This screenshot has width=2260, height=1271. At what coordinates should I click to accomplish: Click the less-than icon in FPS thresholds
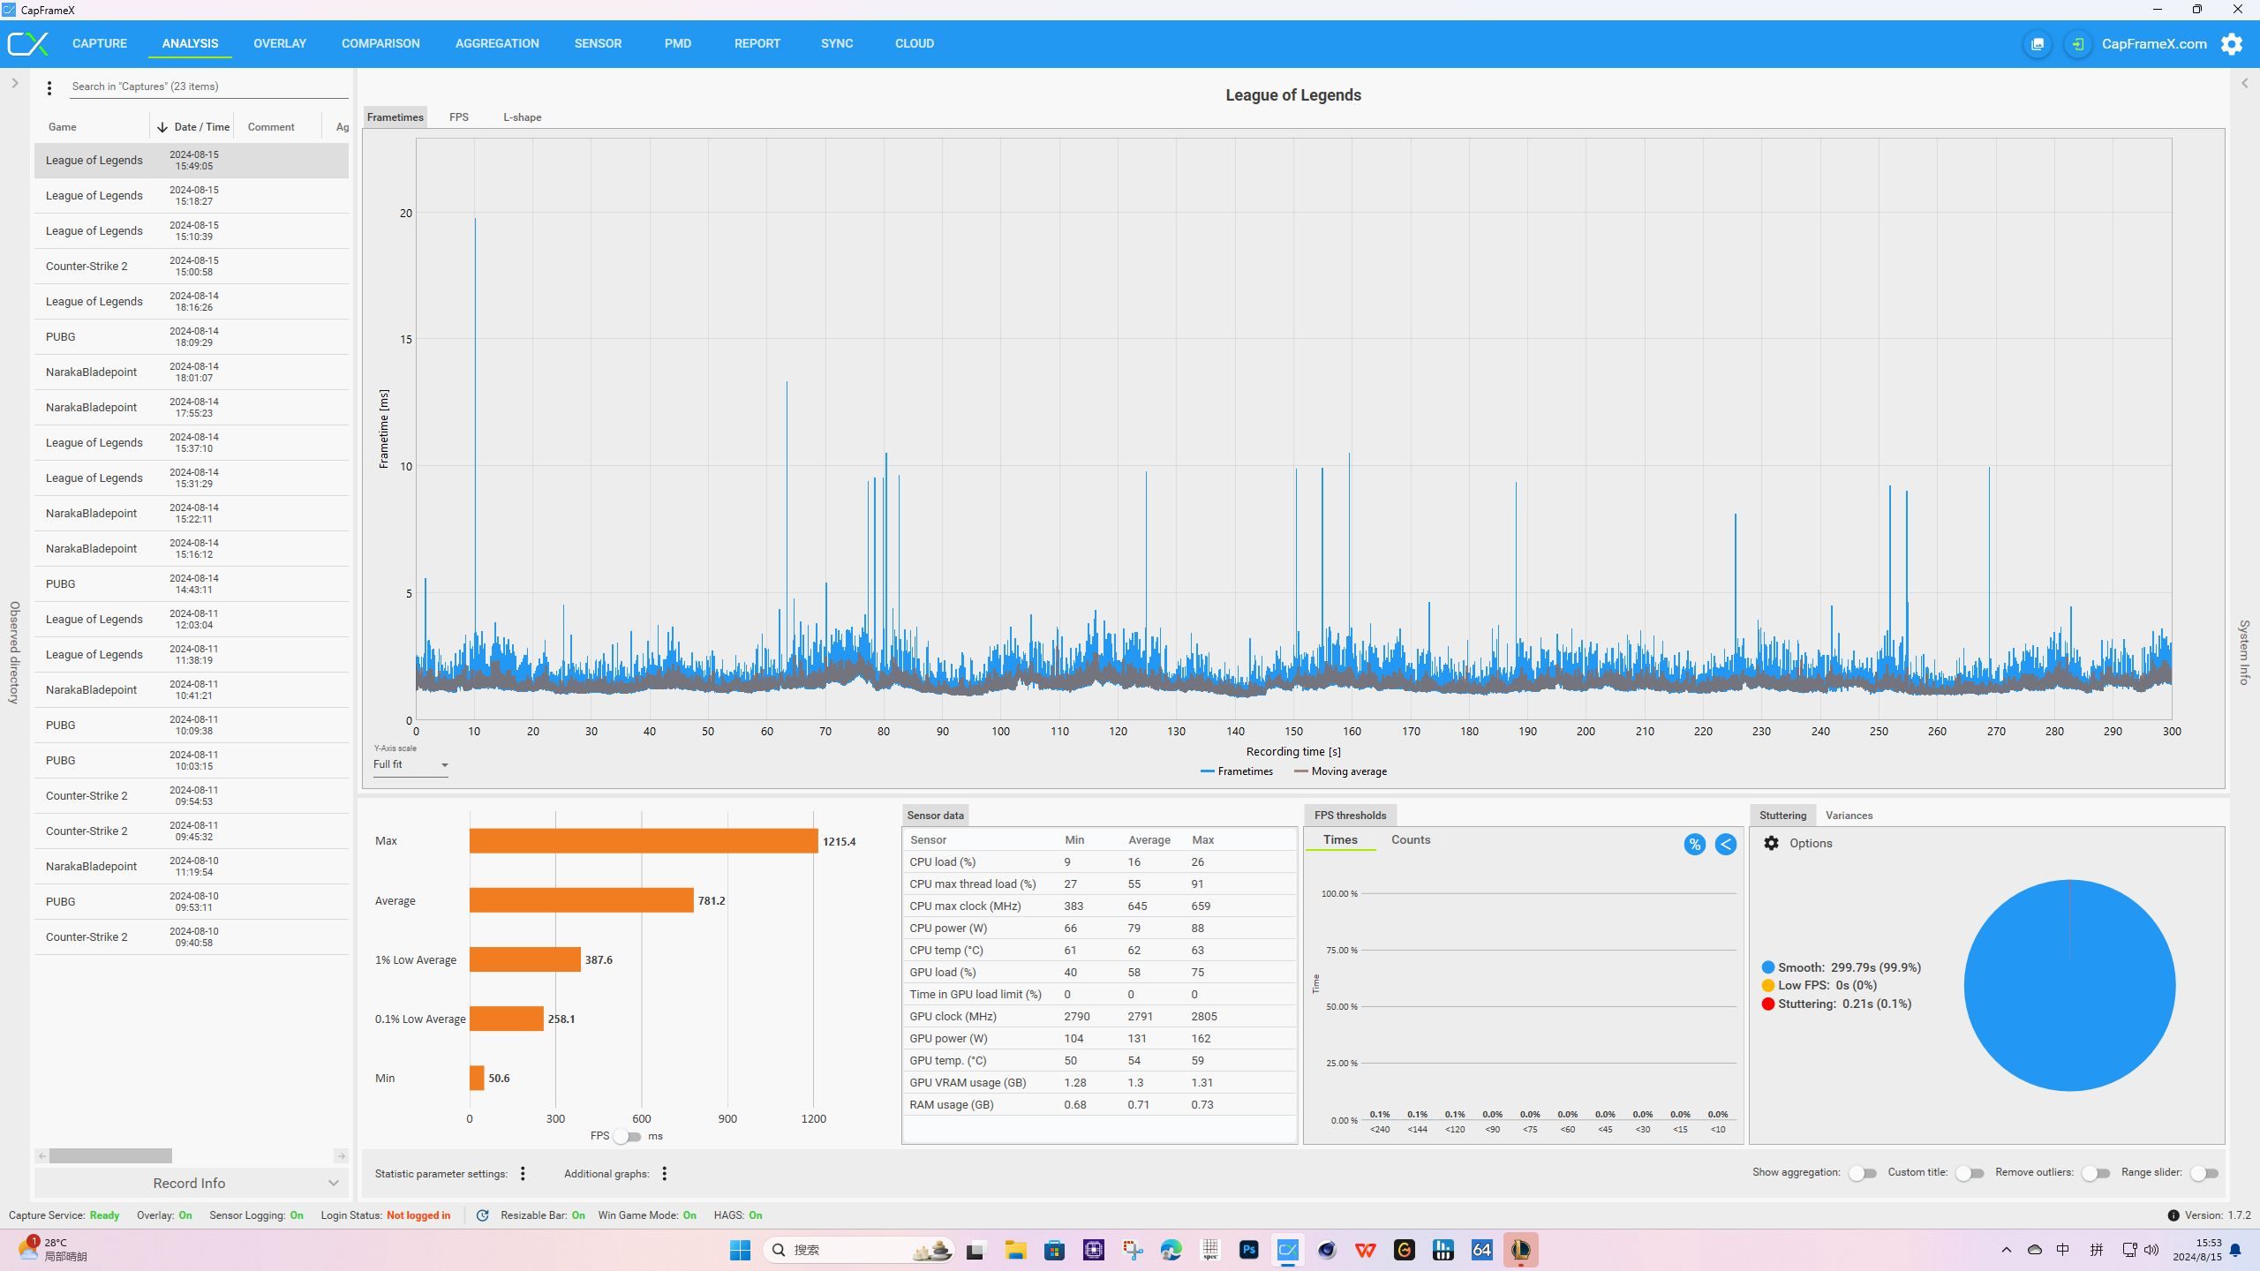click(1725, 845)
